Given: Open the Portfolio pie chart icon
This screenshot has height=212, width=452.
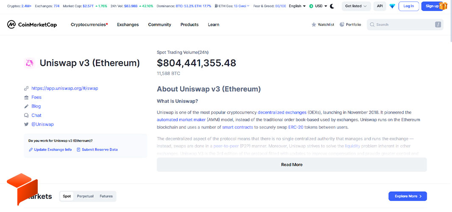Looking at the screenshot, I should click(x=342, y=24).
